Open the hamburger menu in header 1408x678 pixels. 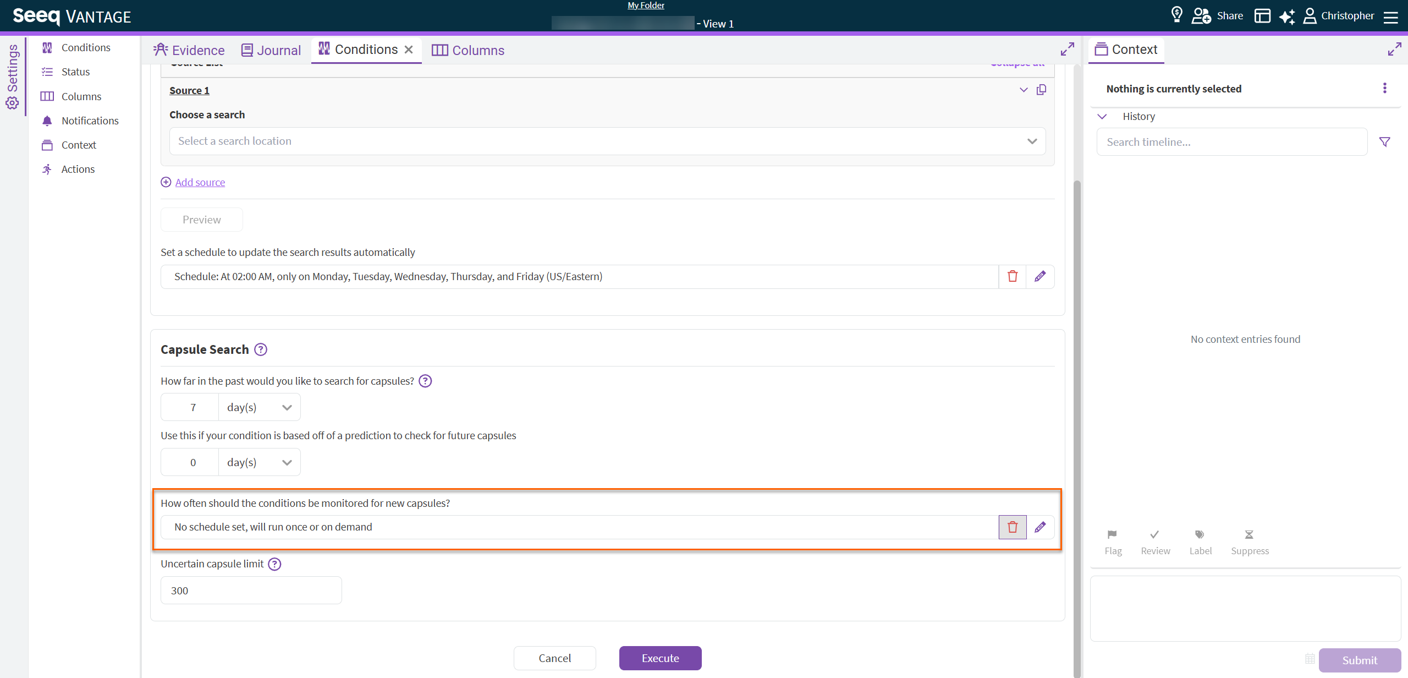[1391, 17]
